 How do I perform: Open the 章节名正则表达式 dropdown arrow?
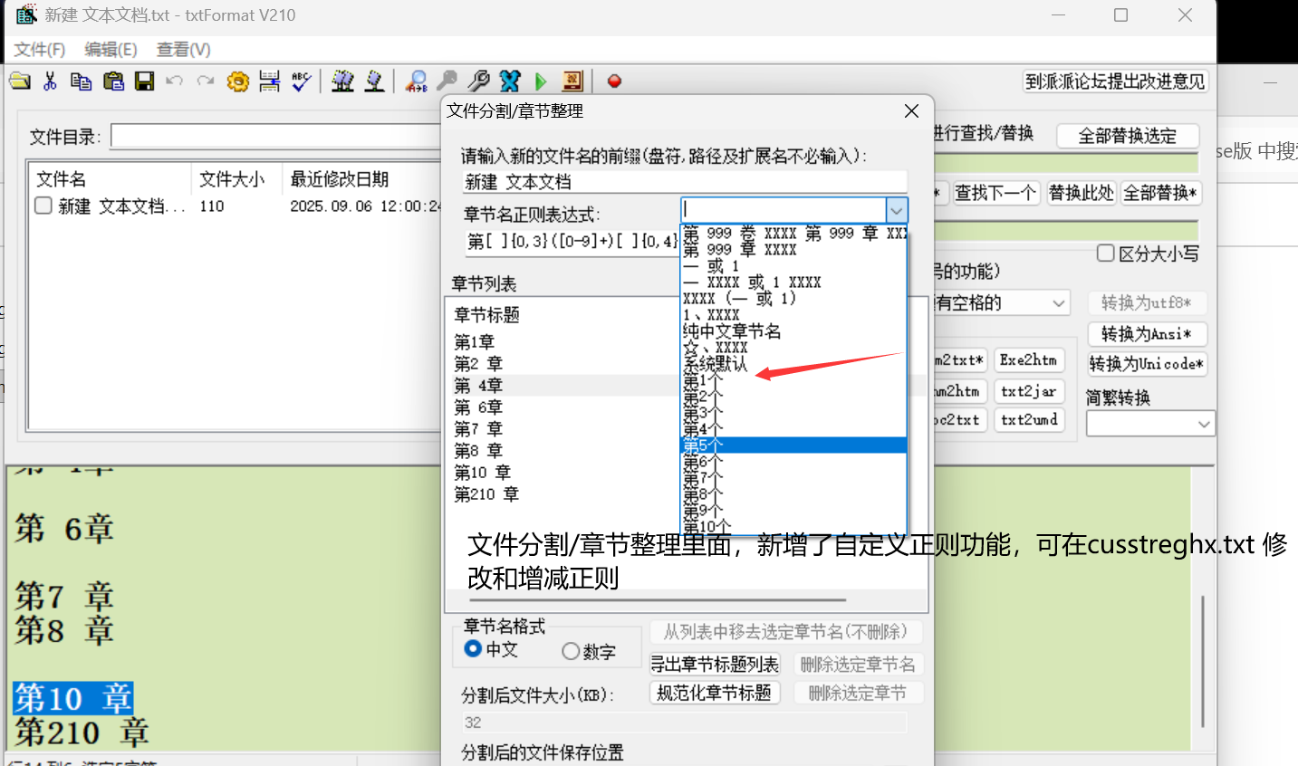coord(896,210)
